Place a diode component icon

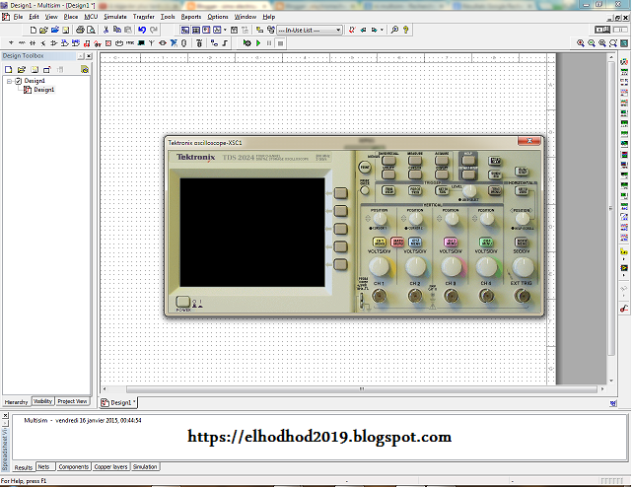(x=33, y=42)
